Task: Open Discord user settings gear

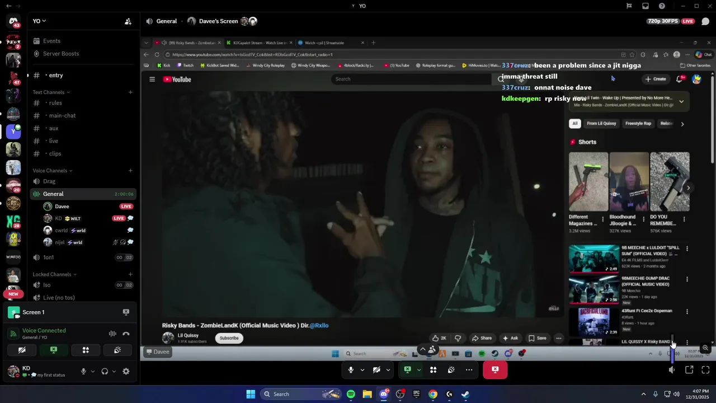Action: [126, 371]
